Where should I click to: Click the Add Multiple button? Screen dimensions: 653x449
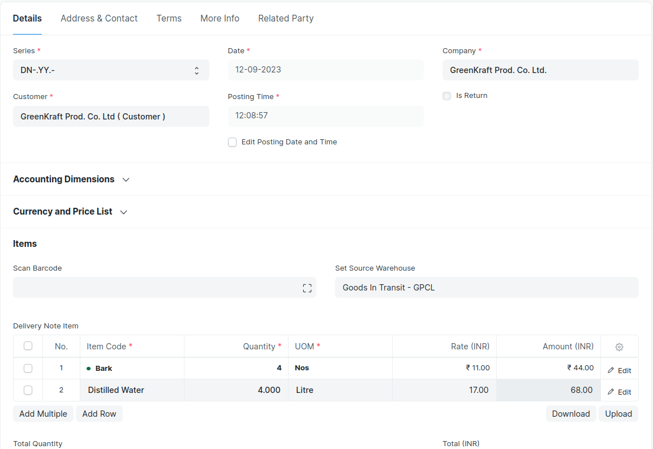[x=43, y=414]
